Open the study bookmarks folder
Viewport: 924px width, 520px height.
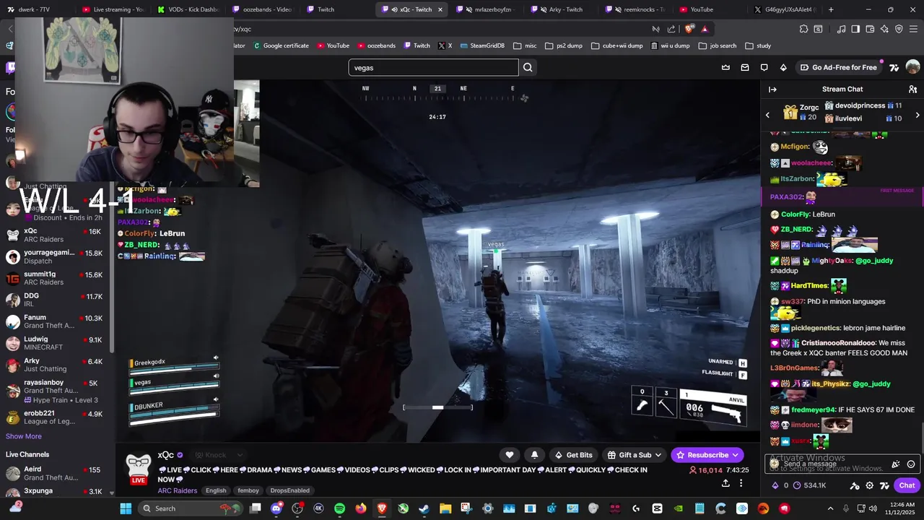757,45
